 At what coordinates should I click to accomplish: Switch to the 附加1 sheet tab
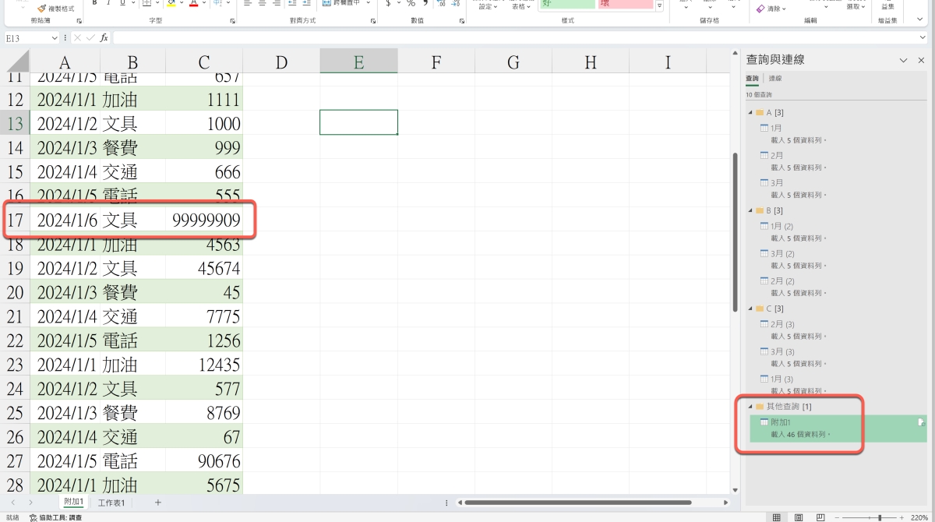pyautogui.click(x=73, y=503)
